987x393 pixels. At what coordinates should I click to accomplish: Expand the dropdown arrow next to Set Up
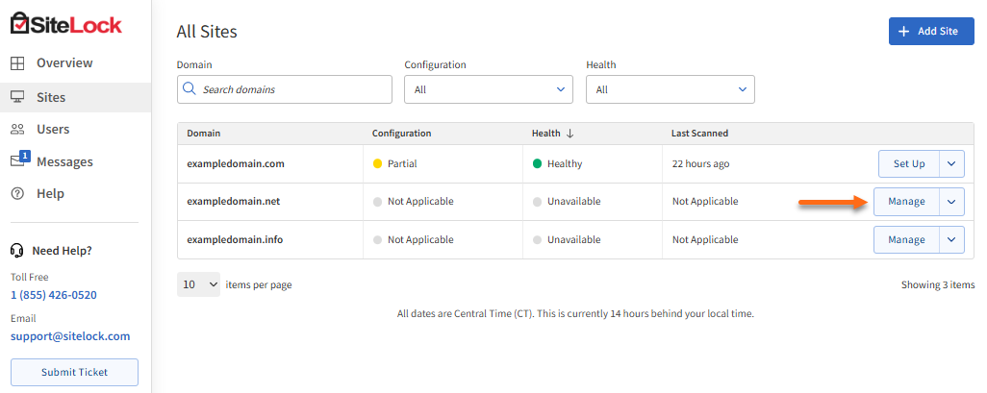click(x=951, y=163)
